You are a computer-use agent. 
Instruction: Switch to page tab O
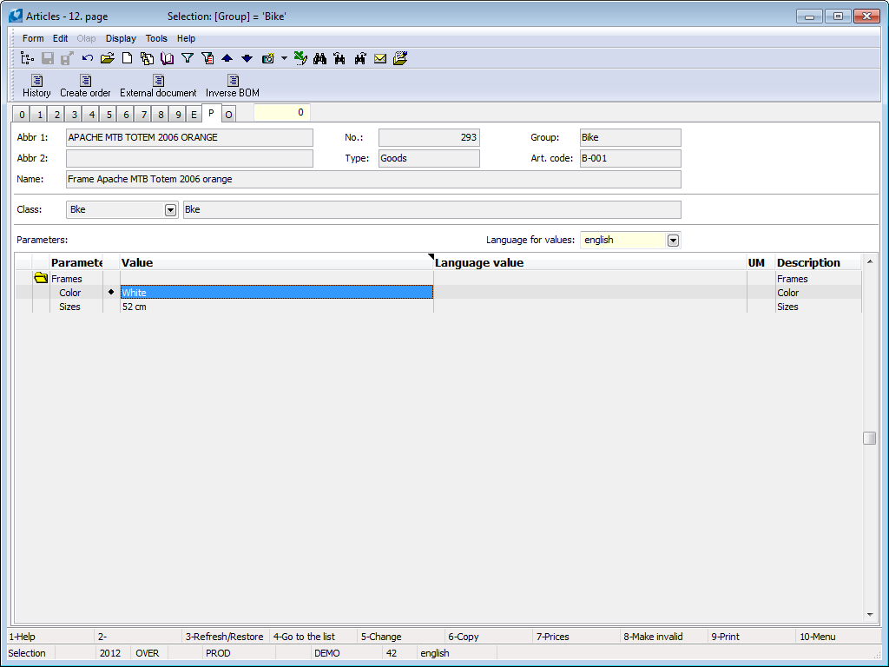tap(228, 115)
